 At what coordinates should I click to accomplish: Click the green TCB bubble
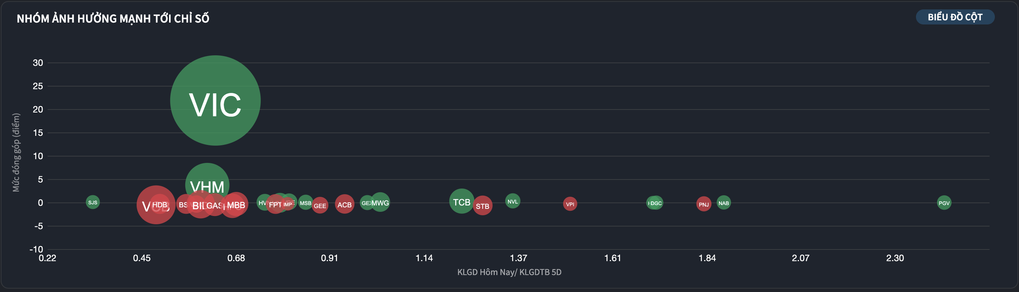pos(461,201)
